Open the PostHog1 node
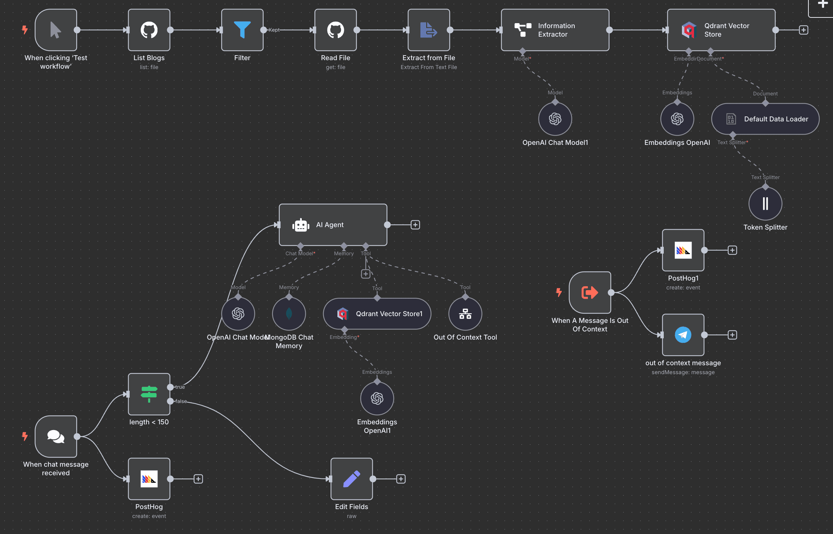The image size is (833, 534). click(683, 250)
